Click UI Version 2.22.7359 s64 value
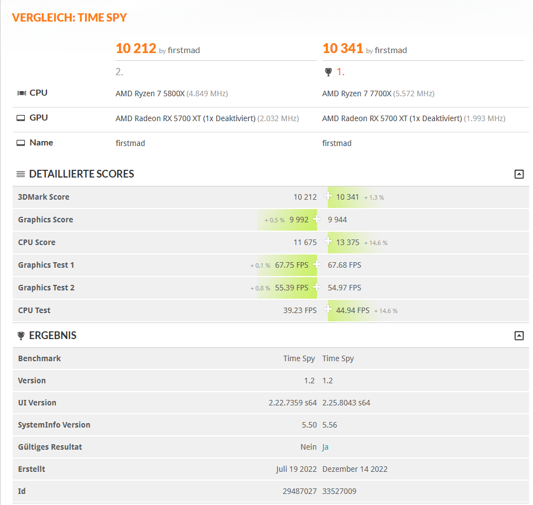 click(x=292, y=403)
